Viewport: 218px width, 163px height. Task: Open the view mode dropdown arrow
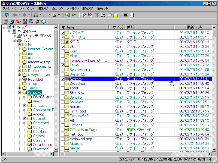(x=40, y=15)
